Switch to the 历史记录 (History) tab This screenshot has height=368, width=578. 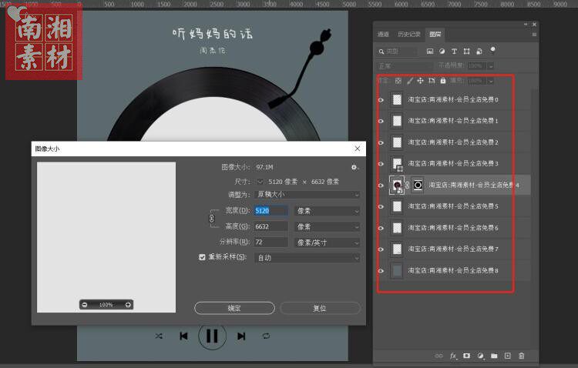[x=408, y=34]
